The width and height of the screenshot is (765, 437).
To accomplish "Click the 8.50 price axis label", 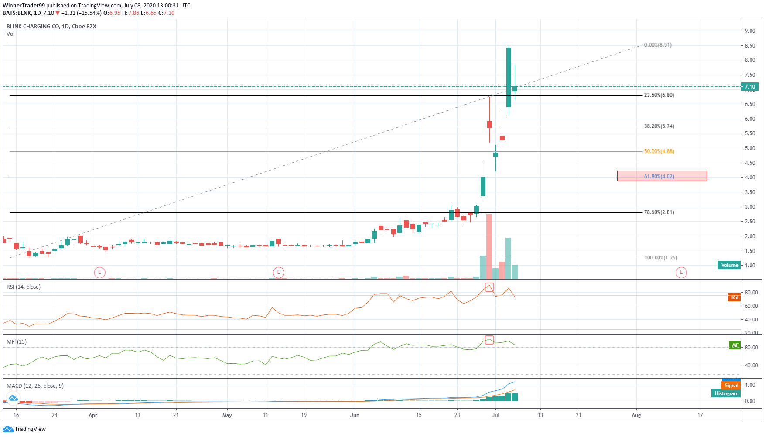I will pos(750,46).
